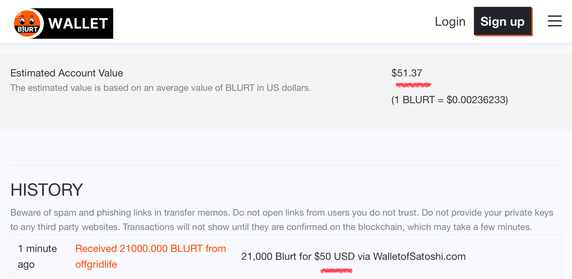Click the red scribble under $51.37
Image resolution: width=572 pixels, height=279 pixels.
(x=413, y=85)
